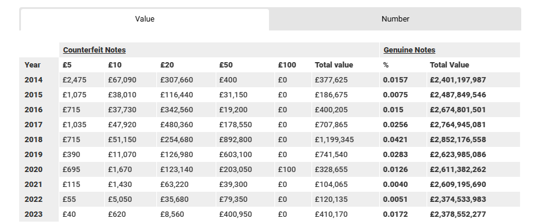The image size is (538, 224).
Task: Click the genuine Total Value header
Action: click(449, 65)
